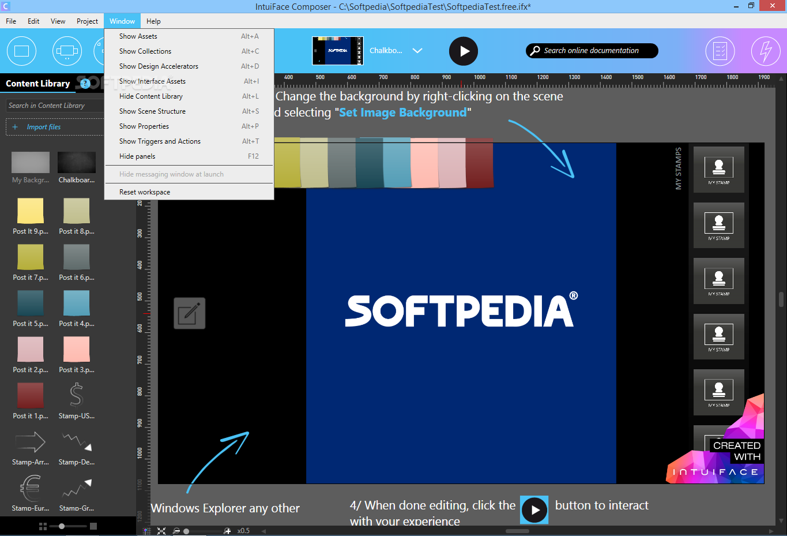This screenshot has width=787, height=536.
Task: Toggle the grid snapping icon below the canvas
Action: point(147,531)
